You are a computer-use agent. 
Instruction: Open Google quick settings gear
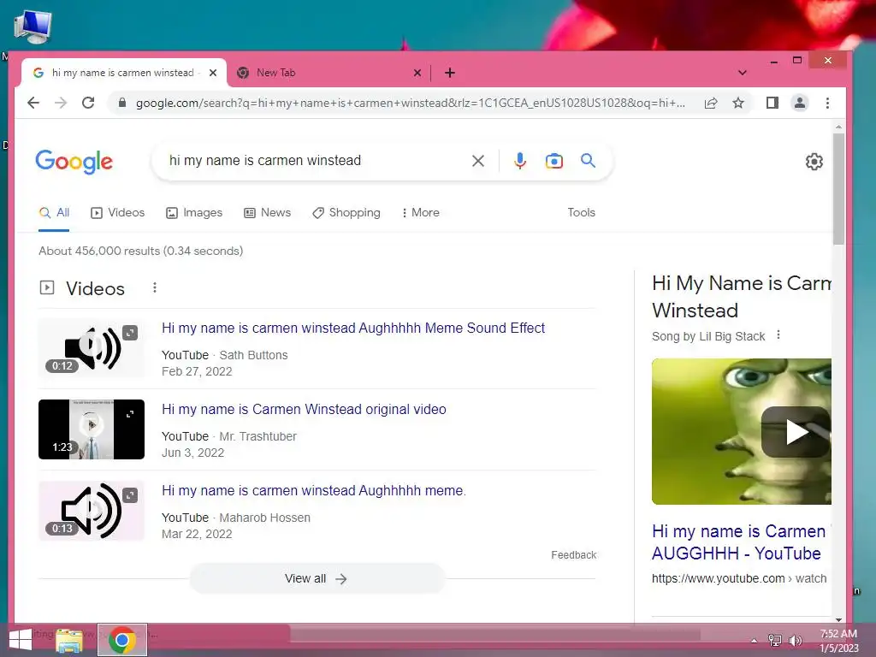point(814,162)
